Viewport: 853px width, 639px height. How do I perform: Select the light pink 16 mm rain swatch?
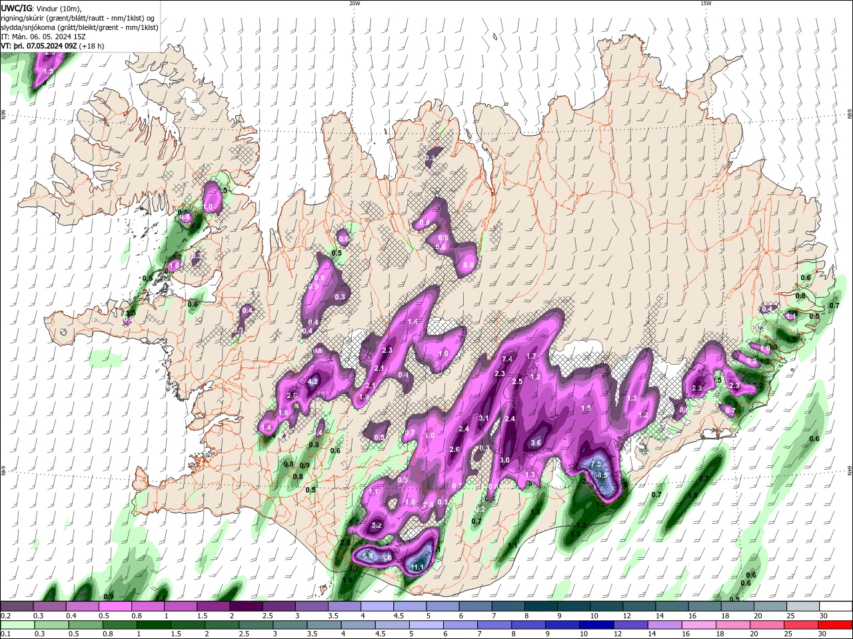[698, 625]
